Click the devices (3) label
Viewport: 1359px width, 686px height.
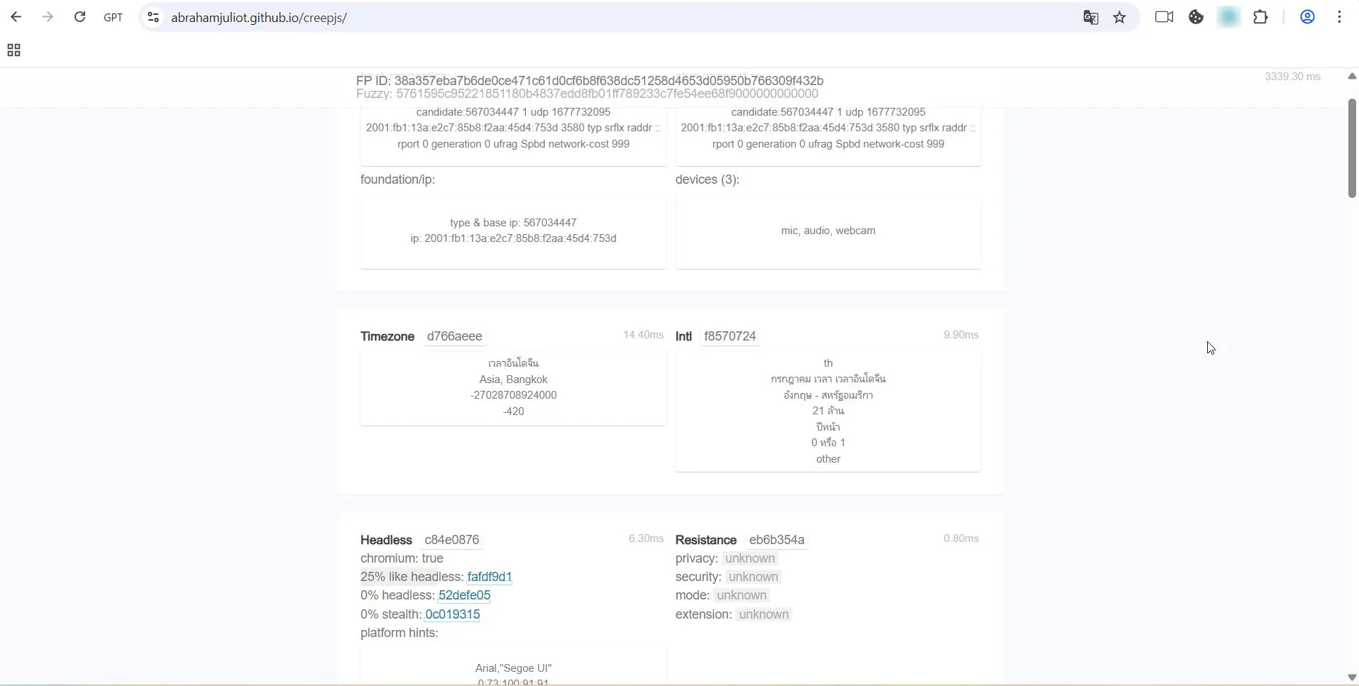tap(707, 179)
